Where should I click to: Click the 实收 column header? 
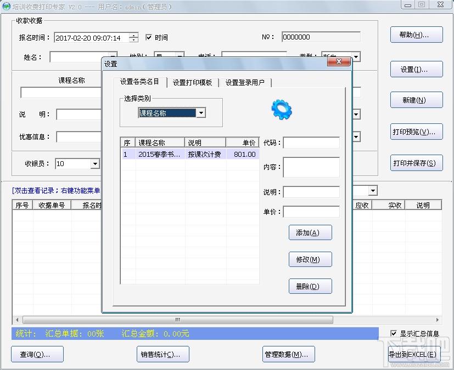[389, 205]
